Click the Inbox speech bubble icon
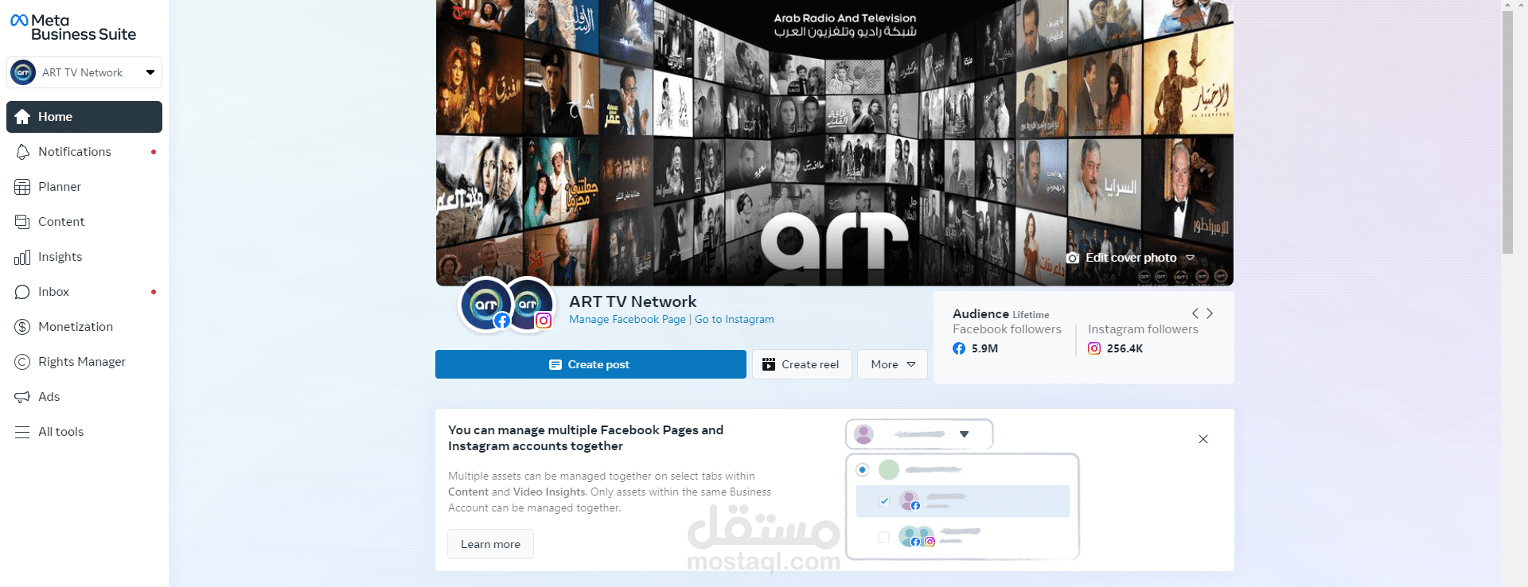Image resolution: width=1528 pixels, height=587 pixels. [x=22, y=292]
